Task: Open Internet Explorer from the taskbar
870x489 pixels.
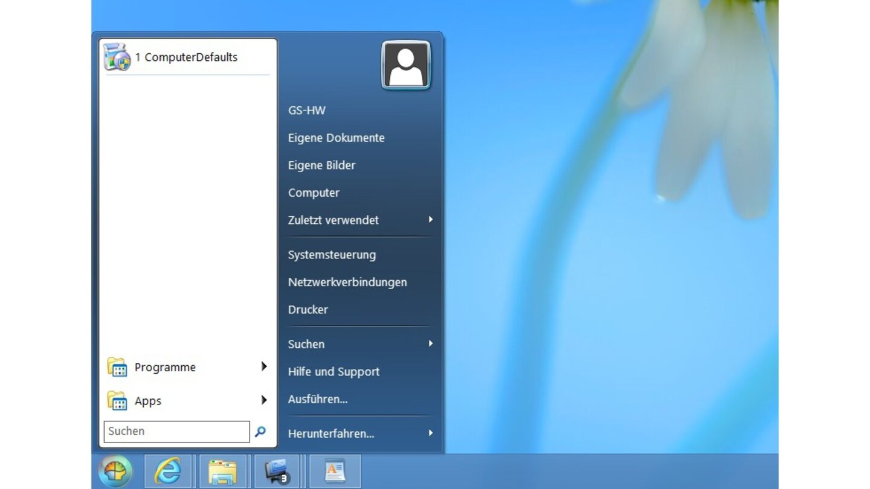Action: click(168, 471)
